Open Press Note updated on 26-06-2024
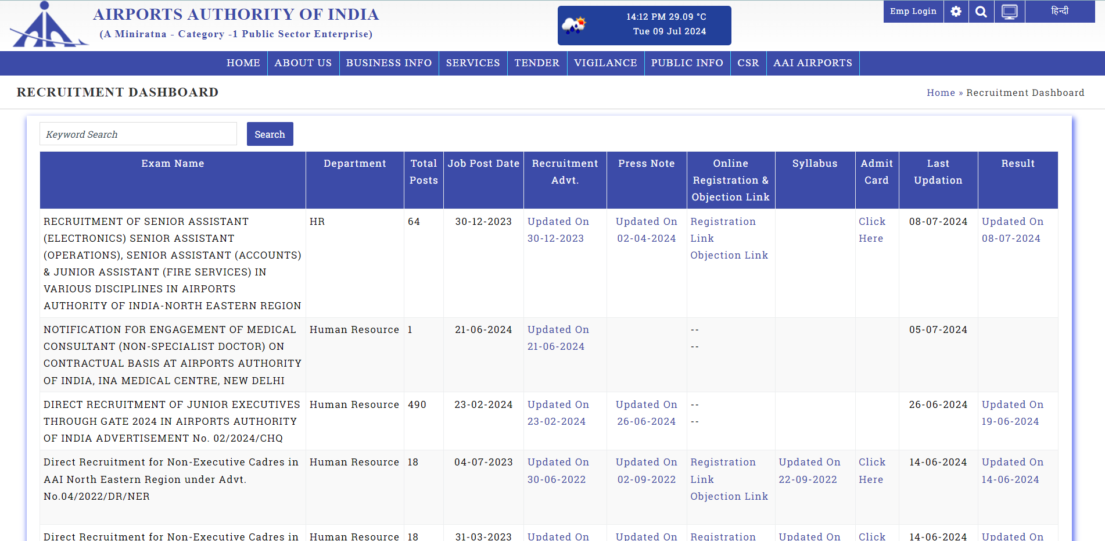1105x541 pixels. pyautogui.click(x=647, y=413)
